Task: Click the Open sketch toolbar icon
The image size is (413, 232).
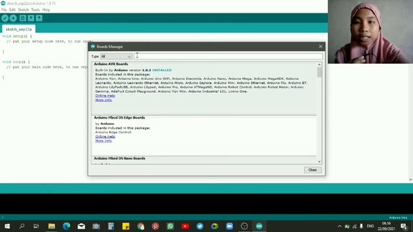Action: 31,18
